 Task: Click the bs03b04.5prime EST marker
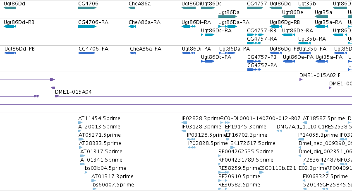tap(86, 172)
